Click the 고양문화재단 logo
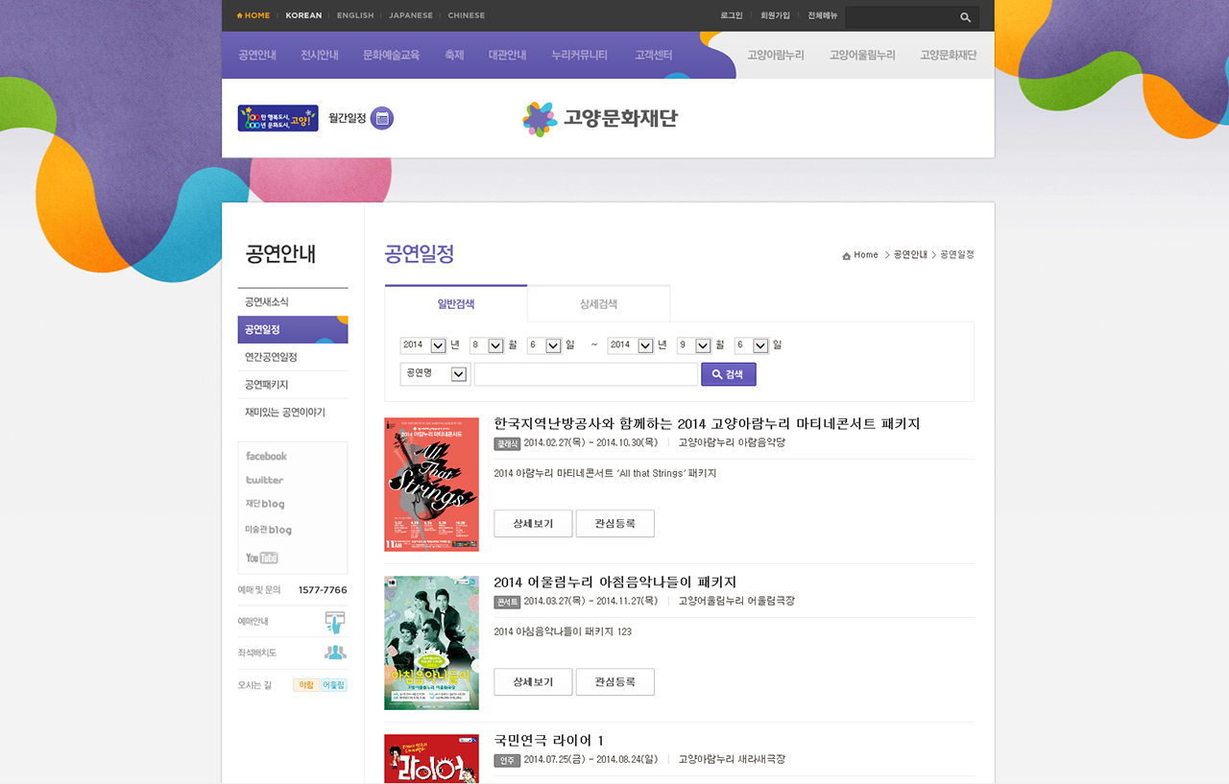This screenshot has height=784, width=1229. coord(600,119)
